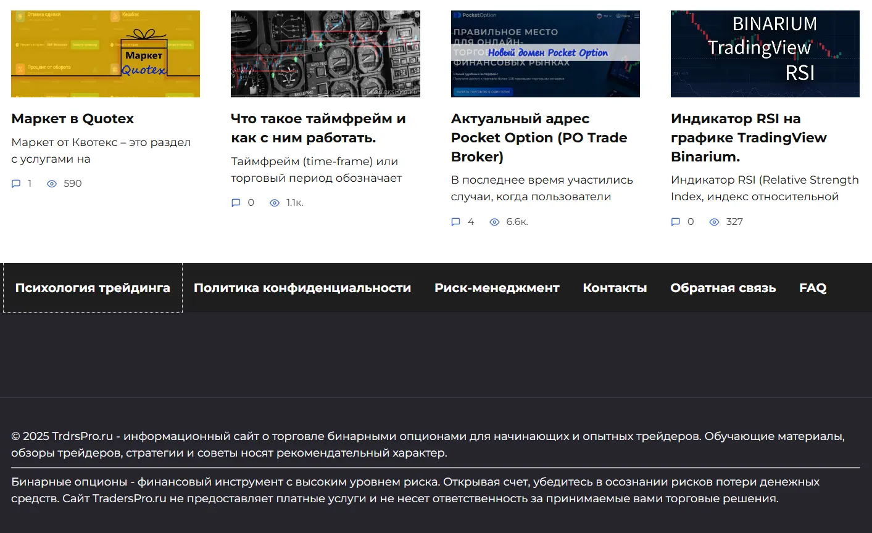The width and height of the screenshot is (872, 533).
Task: Select Риск-менеджмент in footer menu
Action: pyautogui.click(x=497, y=288)
